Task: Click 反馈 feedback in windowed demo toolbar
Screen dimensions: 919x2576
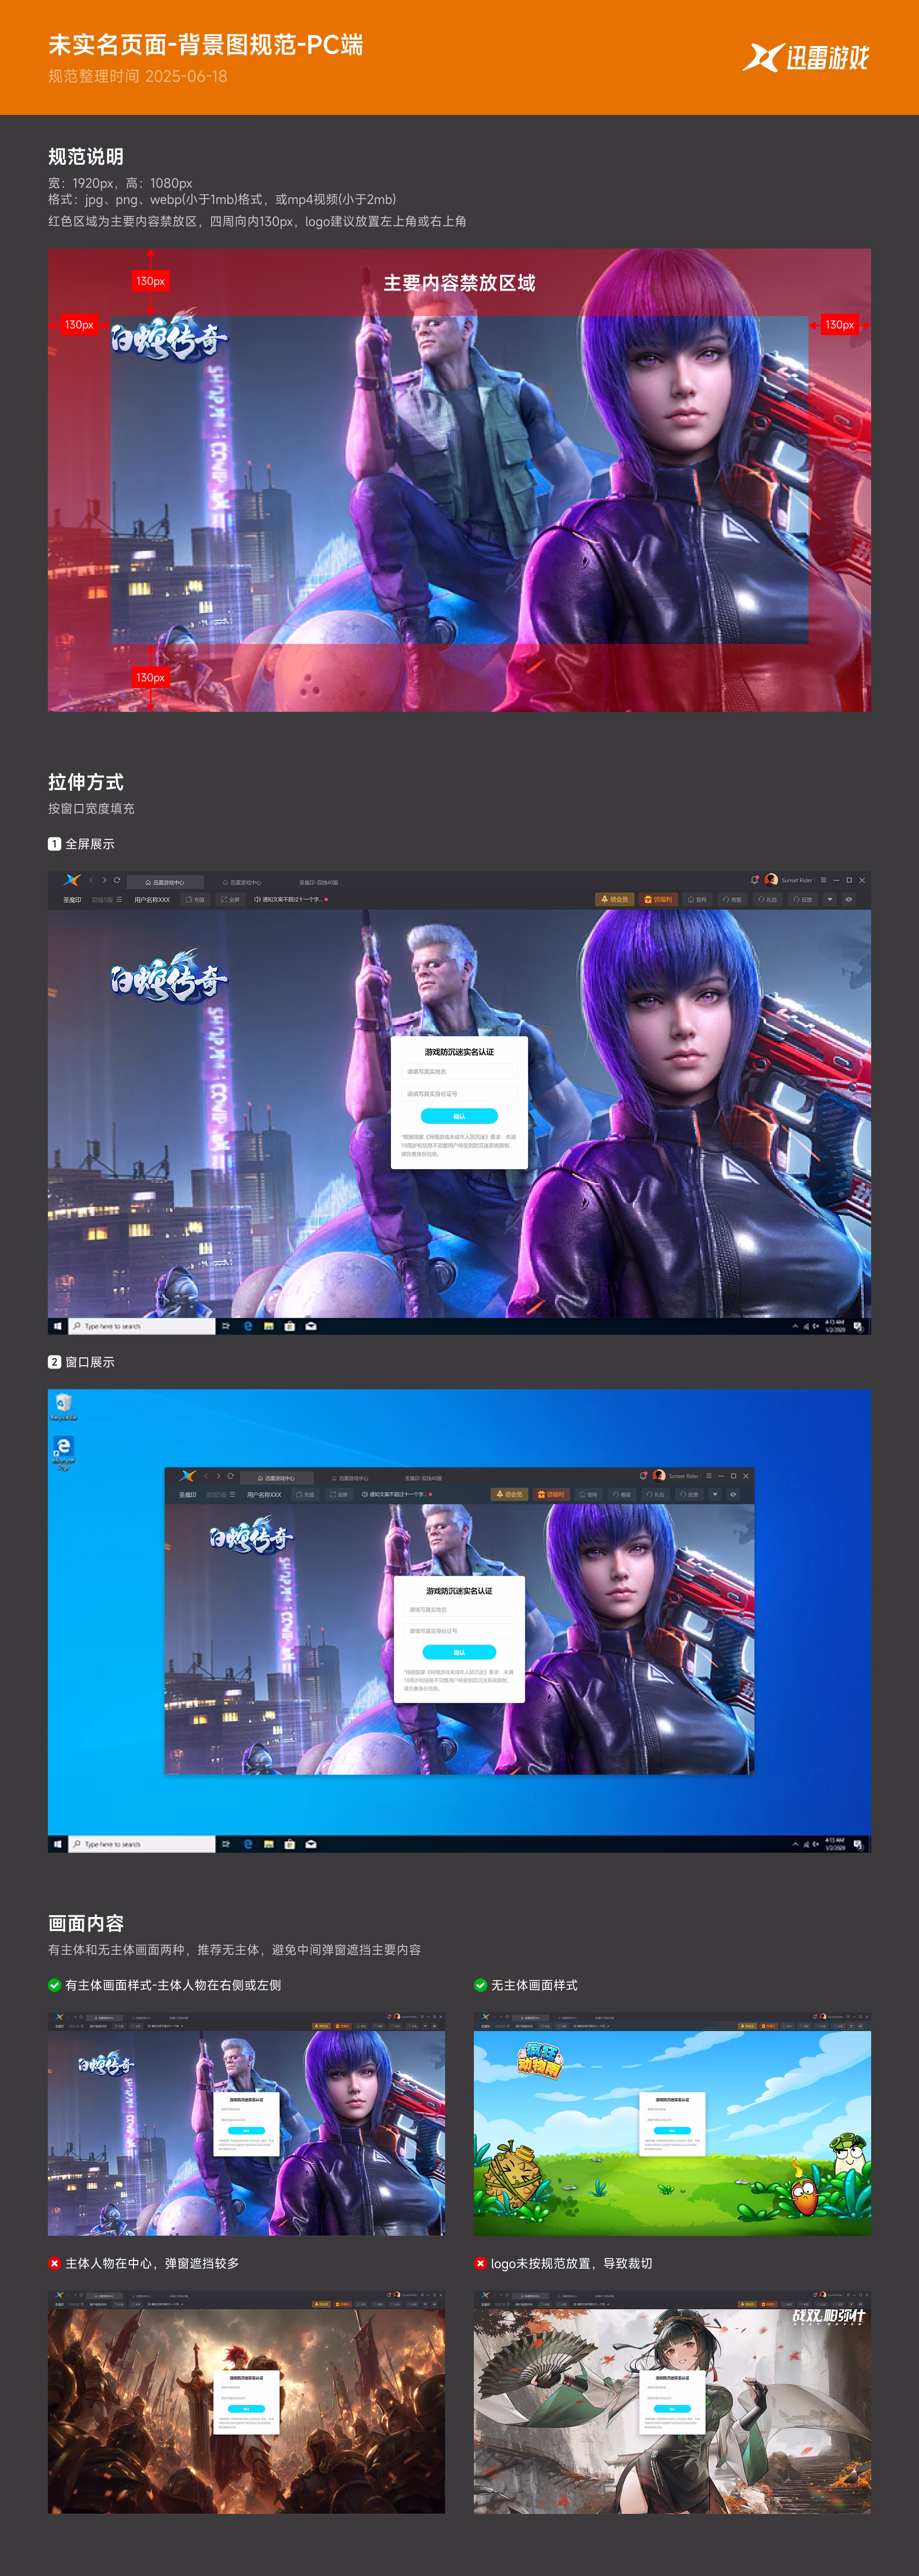Action: point(689,1494)
